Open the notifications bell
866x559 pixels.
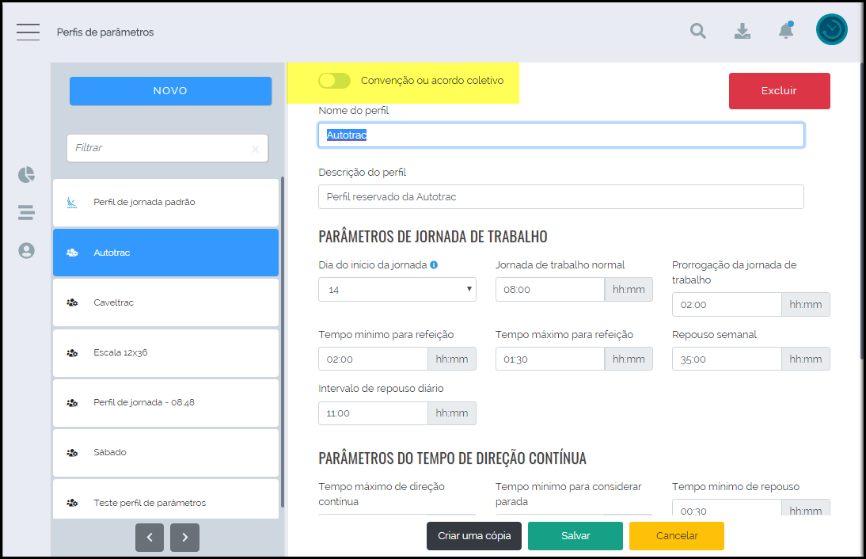coord(786,30)
